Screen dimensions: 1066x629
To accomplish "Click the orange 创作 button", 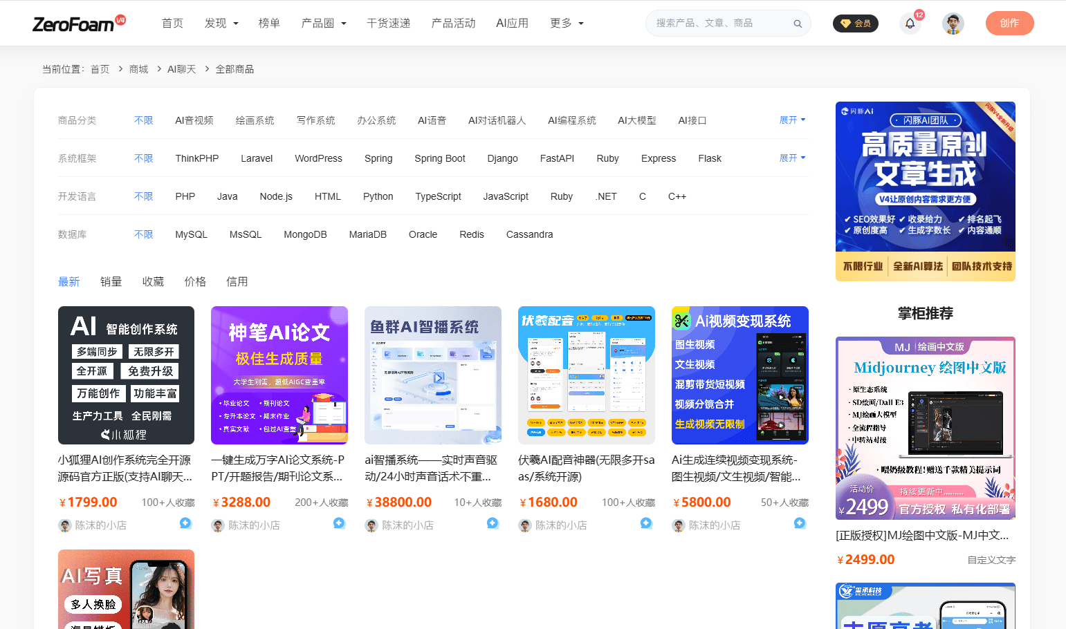I will [1009, 23].
